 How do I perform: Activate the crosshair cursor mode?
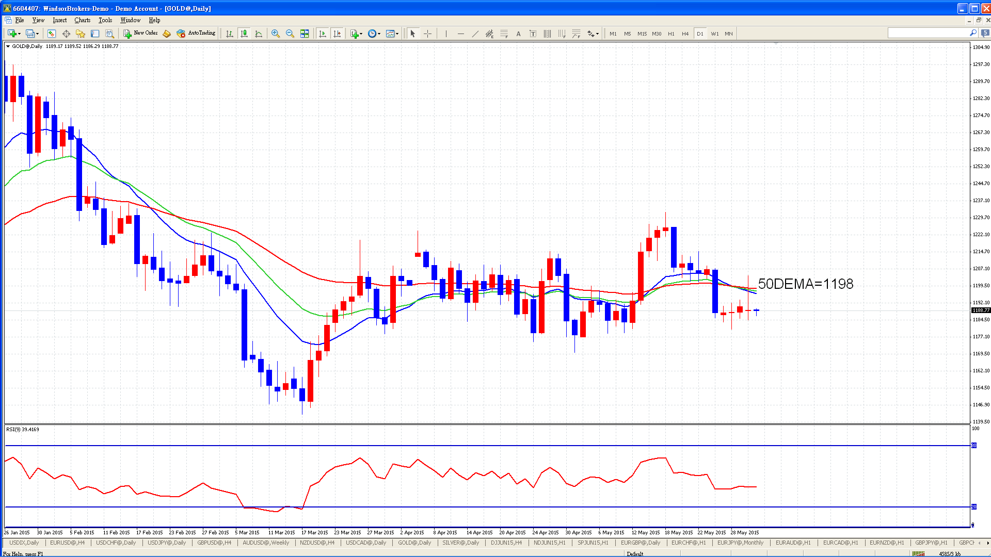pos(427,34)
